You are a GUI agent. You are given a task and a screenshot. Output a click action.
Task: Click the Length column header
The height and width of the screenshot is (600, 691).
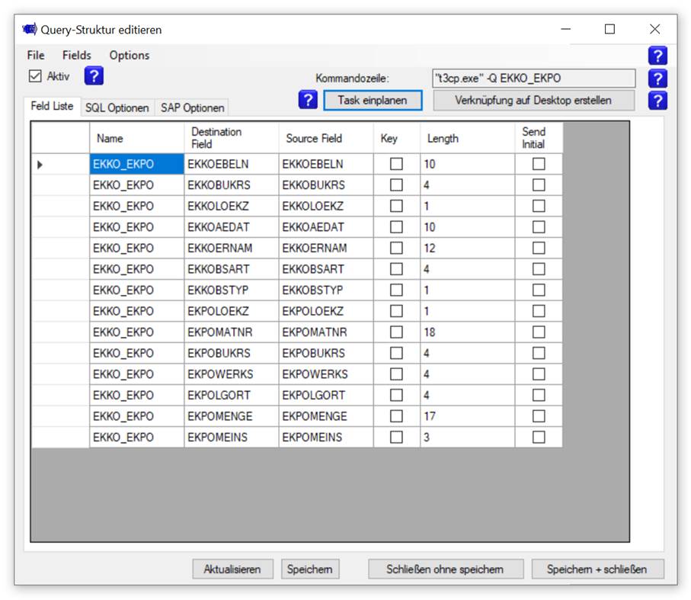click(x=468, y=138)
